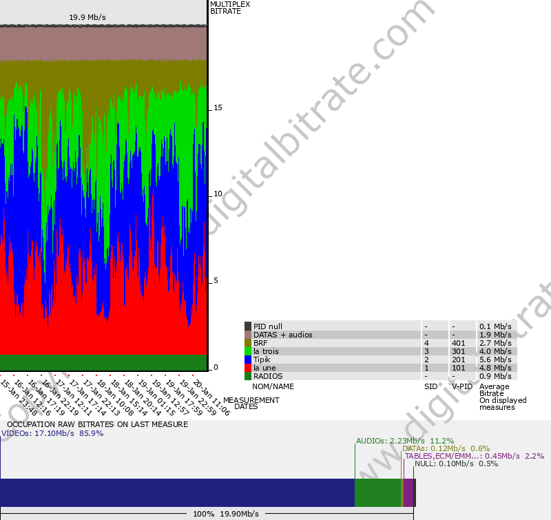
Task: Select the dark green RADIOS legend swatch
Action: 248,376
